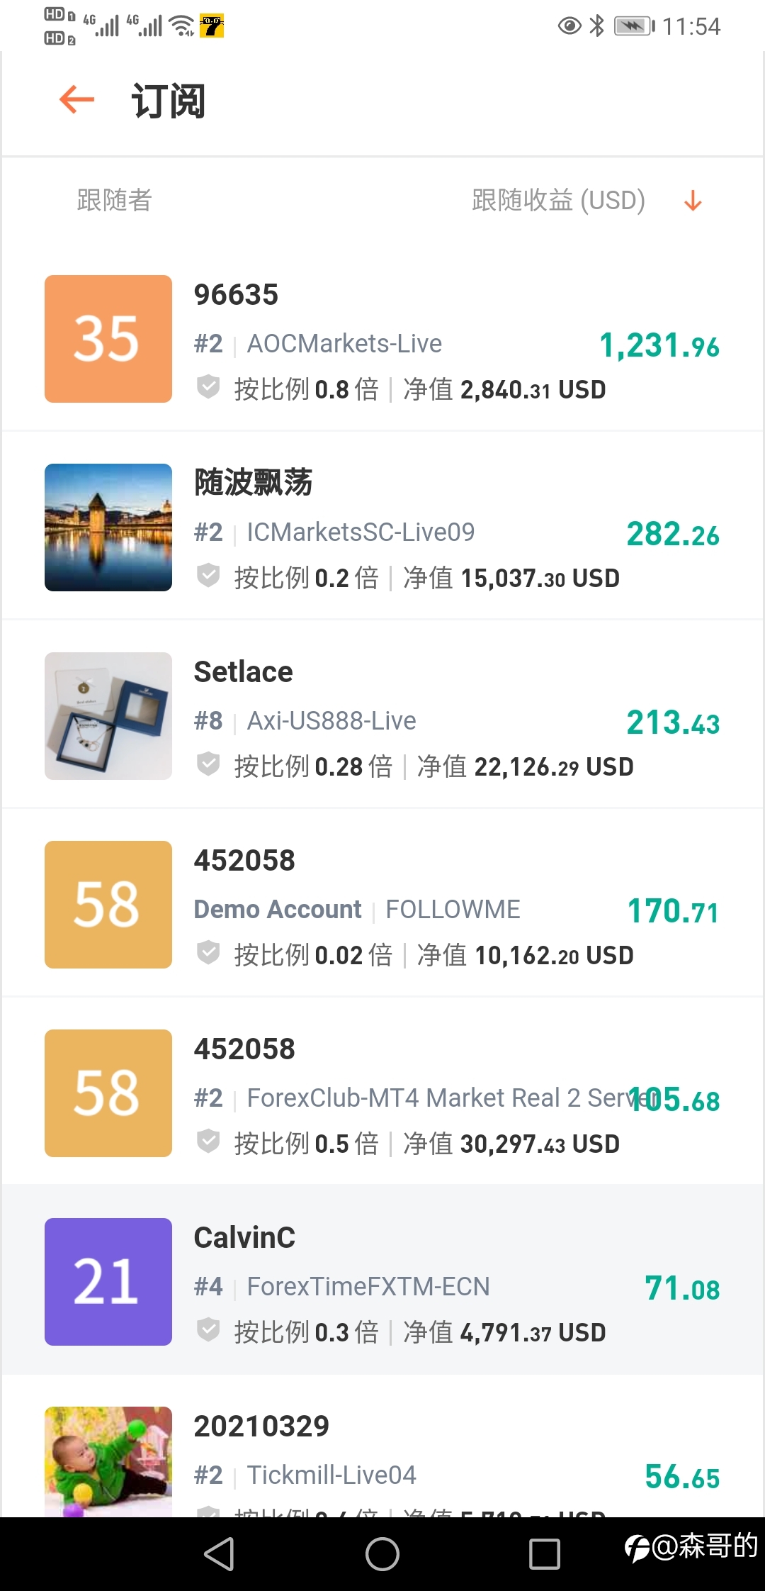
Task: Tap shield icon in 随波飘荡 row
Action: point(208,576)
